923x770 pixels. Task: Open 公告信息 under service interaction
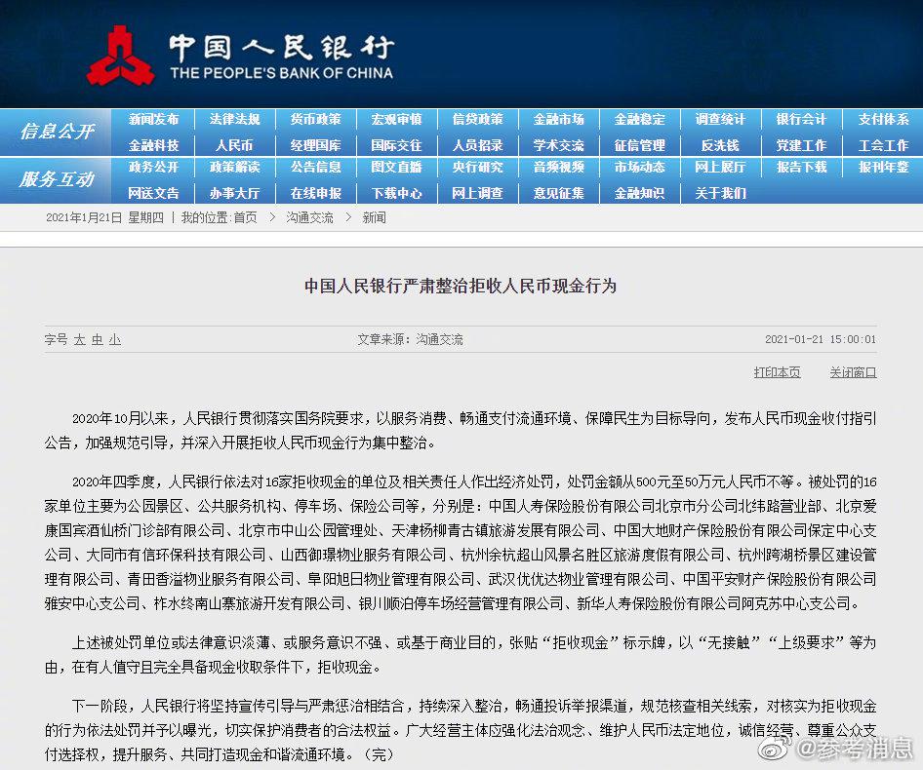[315, 167]
